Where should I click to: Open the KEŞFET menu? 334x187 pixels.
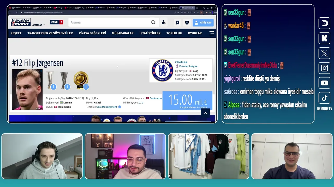coord(16,33)
